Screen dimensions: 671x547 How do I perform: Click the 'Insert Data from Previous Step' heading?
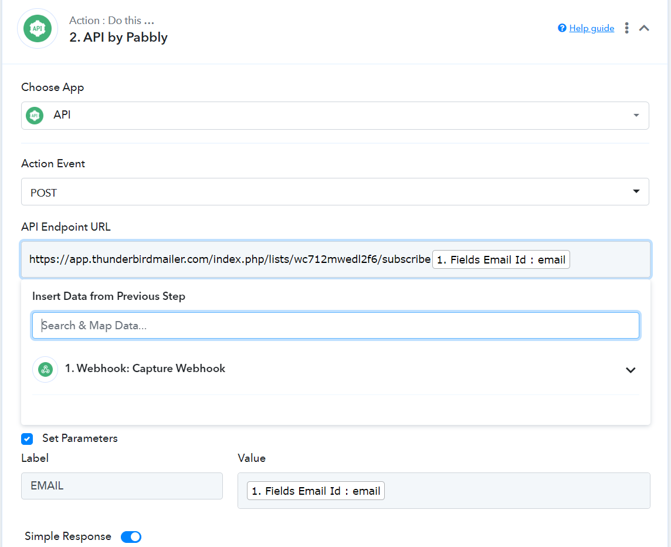pos(109,296)
